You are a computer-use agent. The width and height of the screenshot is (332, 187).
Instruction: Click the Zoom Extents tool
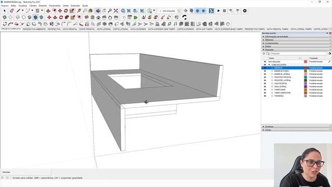click(116, 10)
